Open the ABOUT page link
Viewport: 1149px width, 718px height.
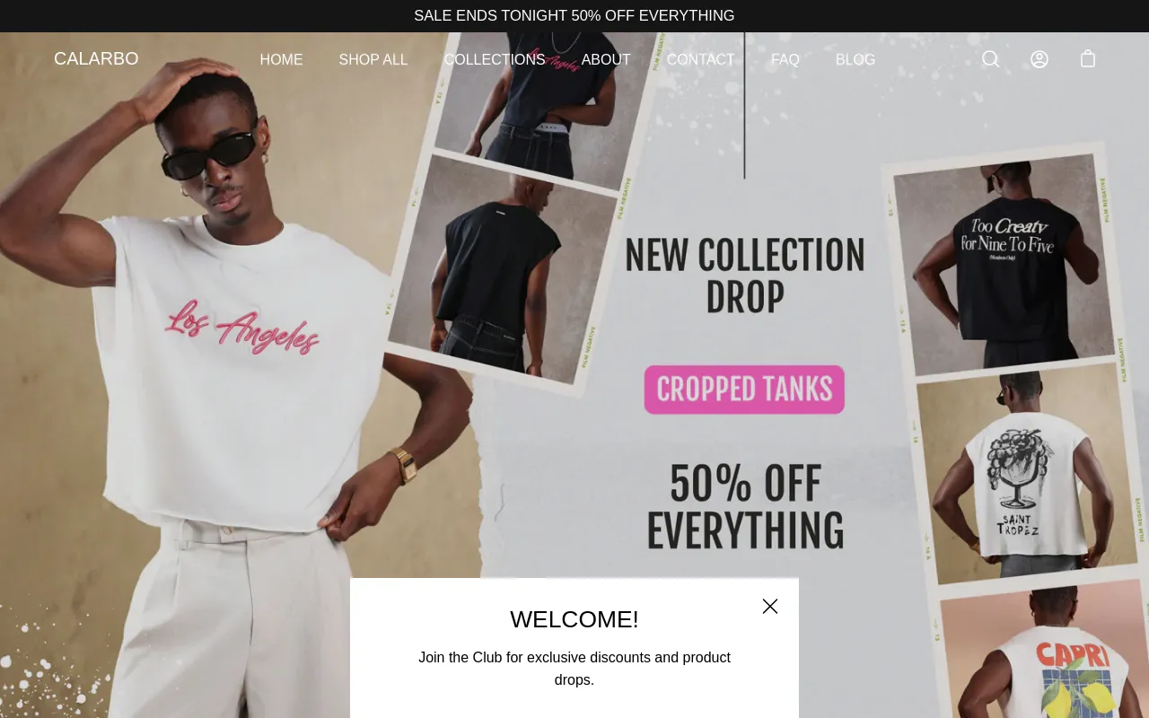[x=606, y=60]
